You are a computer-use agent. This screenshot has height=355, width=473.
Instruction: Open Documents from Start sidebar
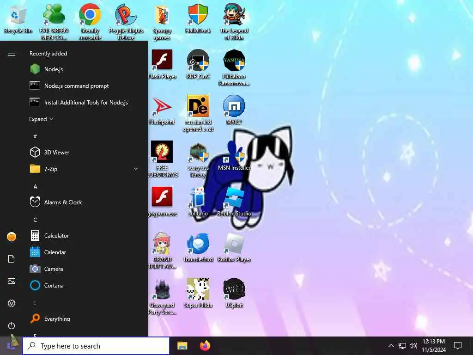click(12, 259)
